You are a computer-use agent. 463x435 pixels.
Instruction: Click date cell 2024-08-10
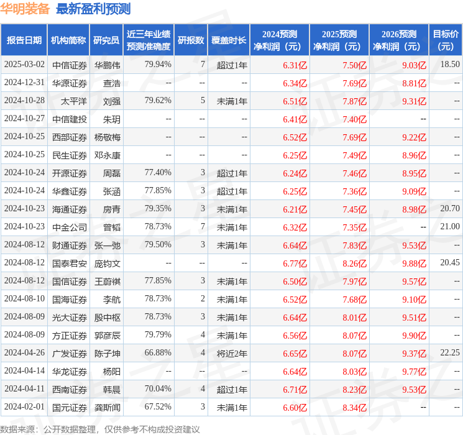pyautogui.click(x=24, y=298)
